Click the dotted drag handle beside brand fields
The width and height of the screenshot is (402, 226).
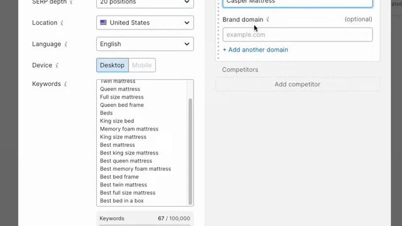219,30
